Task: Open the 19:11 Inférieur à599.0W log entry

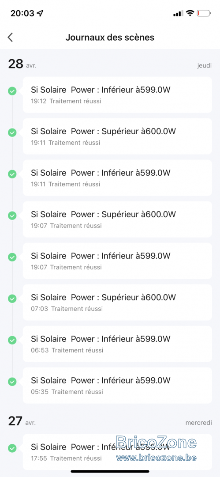Action: (x=117, y=178)
